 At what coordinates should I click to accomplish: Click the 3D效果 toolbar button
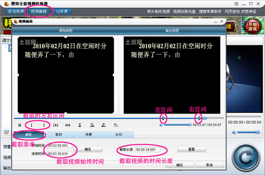point(62,12)
